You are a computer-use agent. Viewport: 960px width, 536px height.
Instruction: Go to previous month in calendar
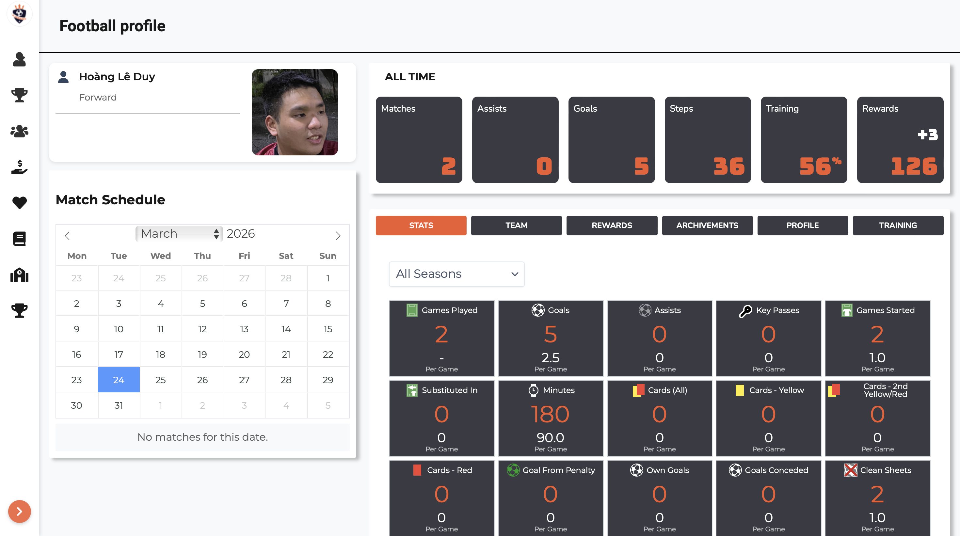pyautogui.click(x=67, y=235)
